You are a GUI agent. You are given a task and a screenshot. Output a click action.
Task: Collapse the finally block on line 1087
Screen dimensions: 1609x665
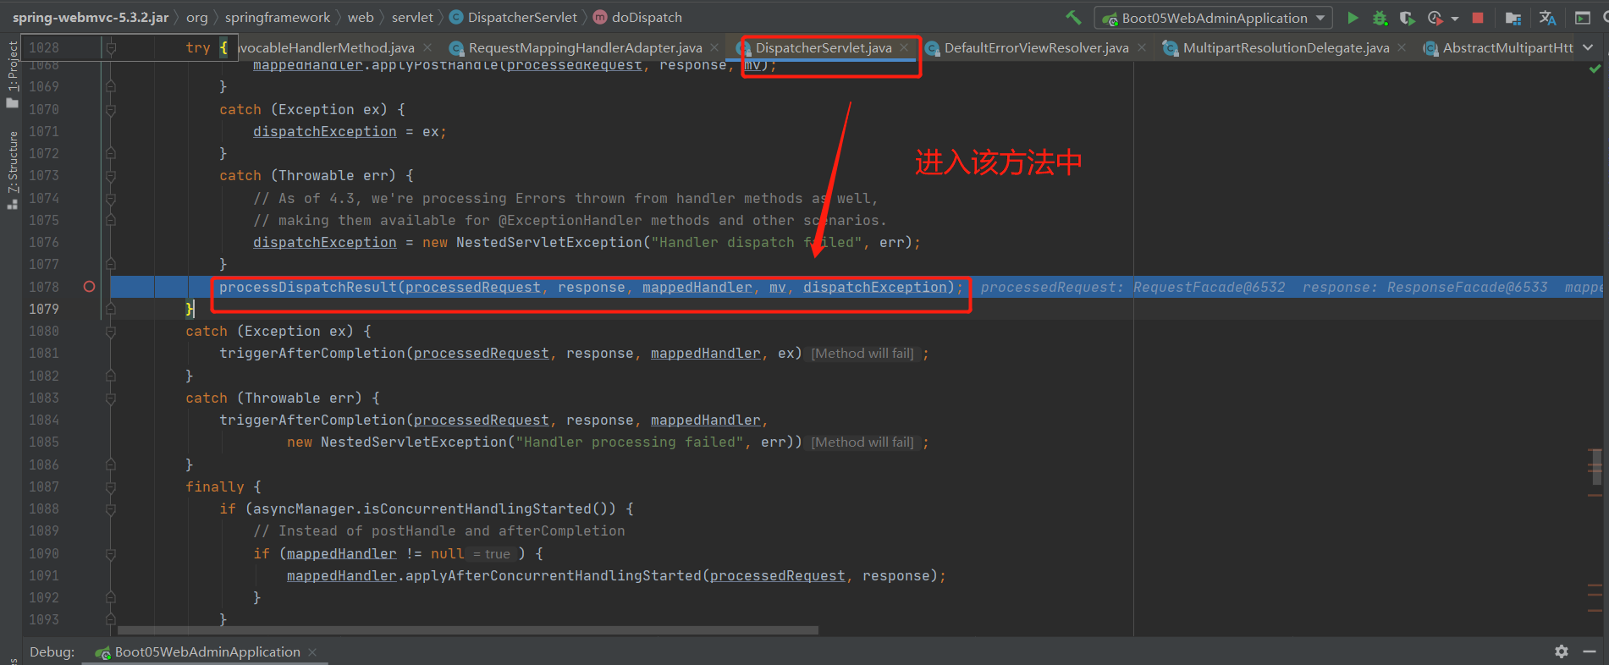111,486
